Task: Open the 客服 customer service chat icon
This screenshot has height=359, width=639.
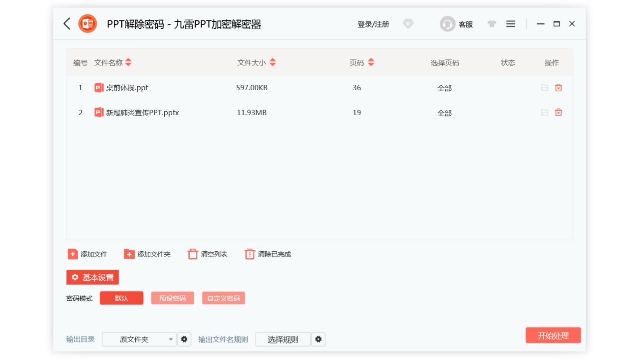Action: 447,23
